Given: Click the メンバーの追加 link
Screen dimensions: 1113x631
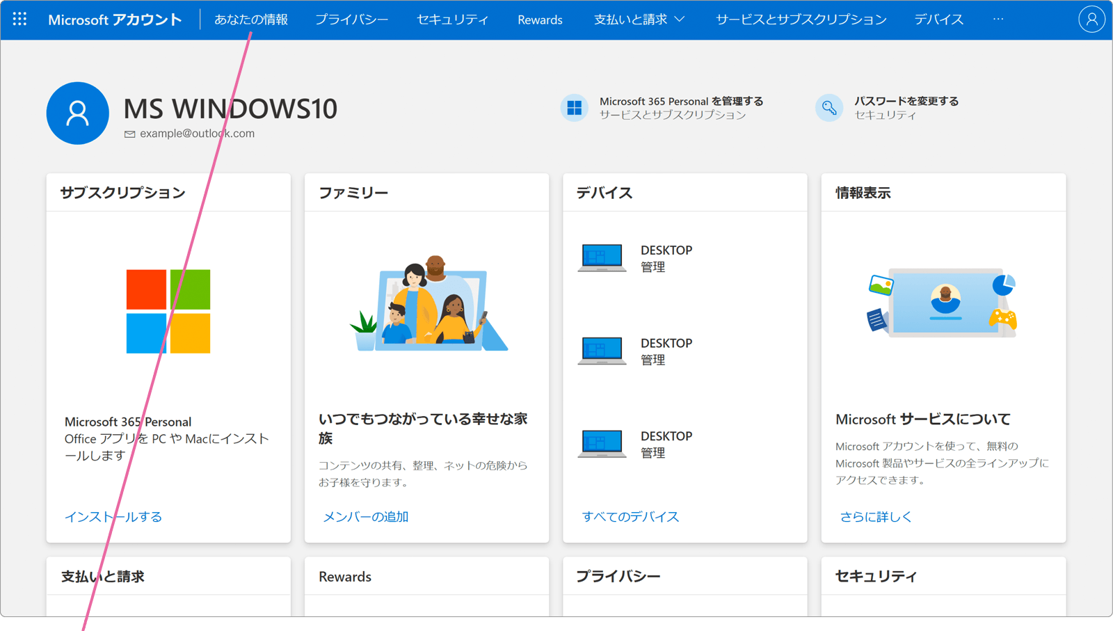Looking at the screenshot, I should click(366, 516).
